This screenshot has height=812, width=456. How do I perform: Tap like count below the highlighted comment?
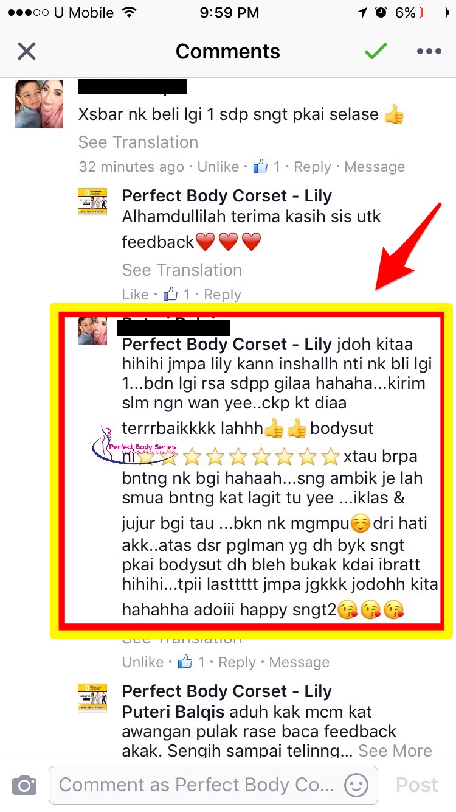192,662
